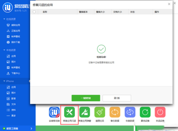
Task: Open 铃声壁纸 under 本地资源
Action: (x=13, y=68)
